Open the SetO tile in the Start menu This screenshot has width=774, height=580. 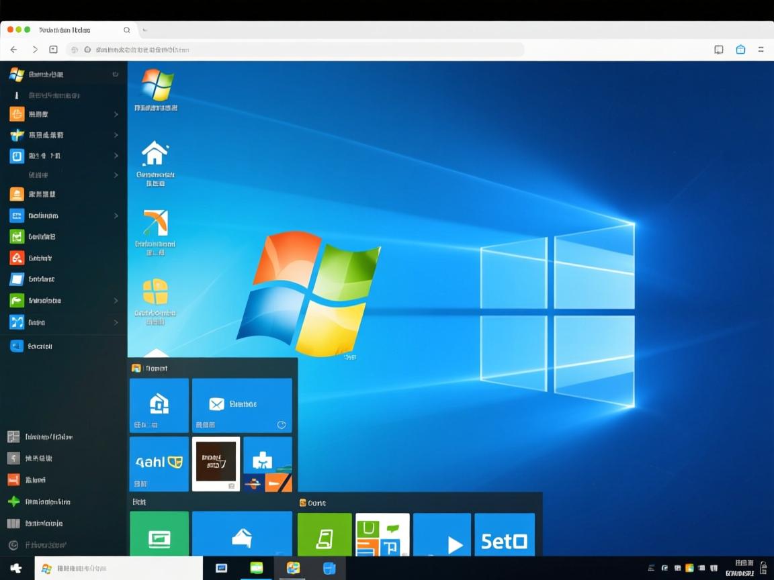(505, 534)
